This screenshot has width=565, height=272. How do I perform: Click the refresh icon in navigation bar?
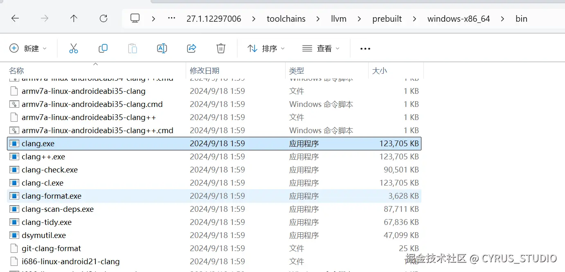point(103,18)
